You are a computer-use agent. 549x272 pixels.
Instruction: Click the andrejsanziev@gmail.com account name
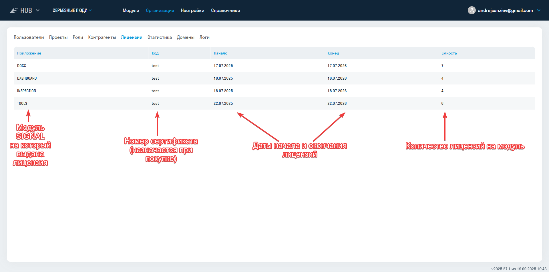click(x=505, y=10)
